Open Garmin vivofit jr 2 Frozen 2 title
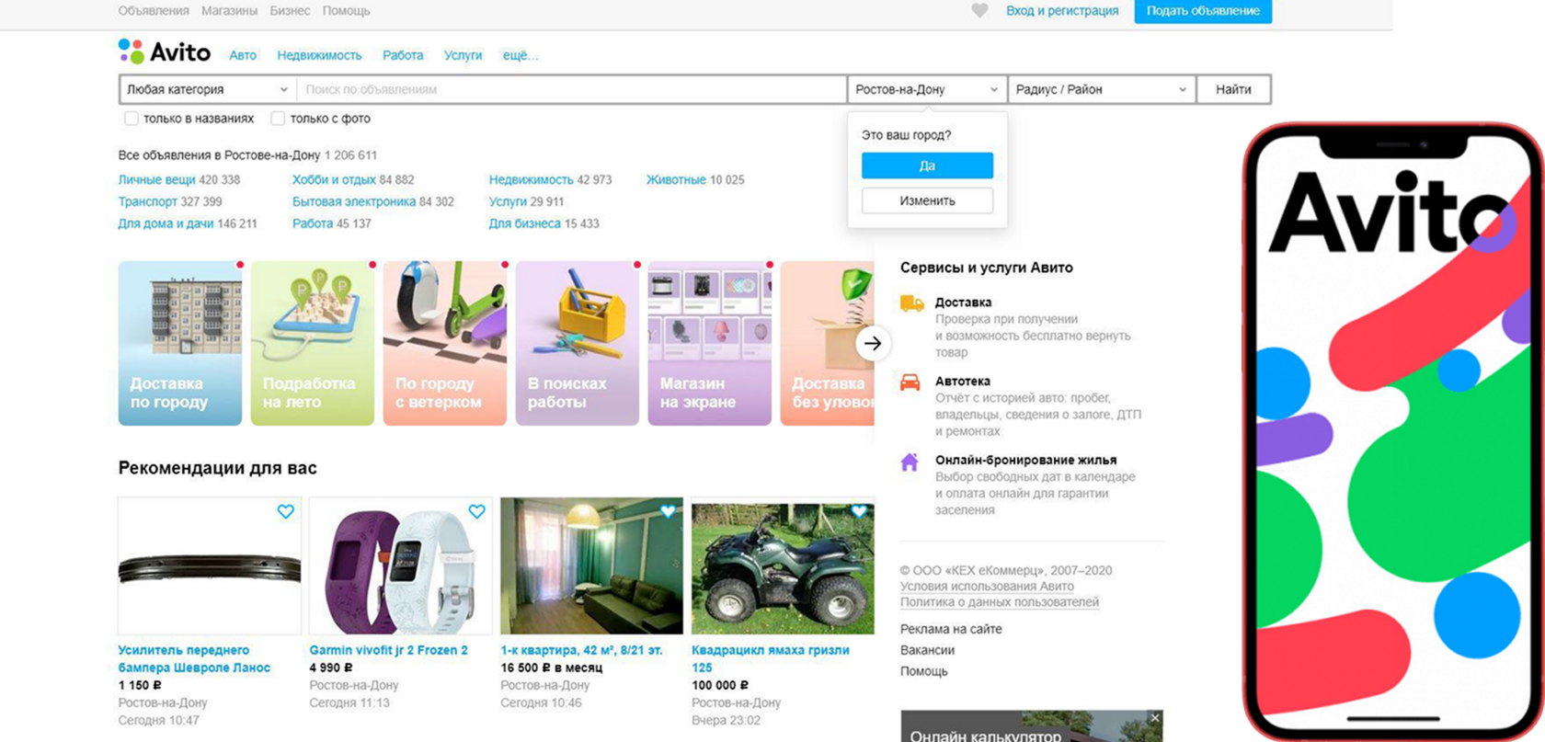 [388, 650]
